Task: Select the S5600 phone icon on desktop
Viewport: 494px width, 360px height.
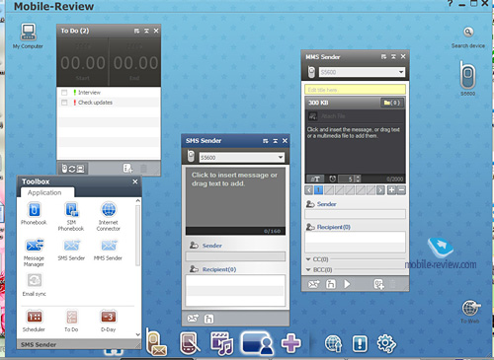Action: pos(468,75)
